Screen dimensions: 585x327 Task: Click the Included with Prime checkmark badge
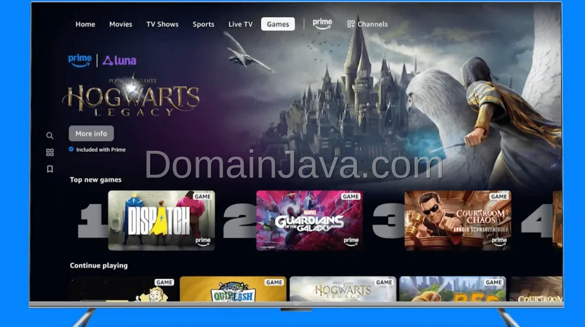pos(71,149)
